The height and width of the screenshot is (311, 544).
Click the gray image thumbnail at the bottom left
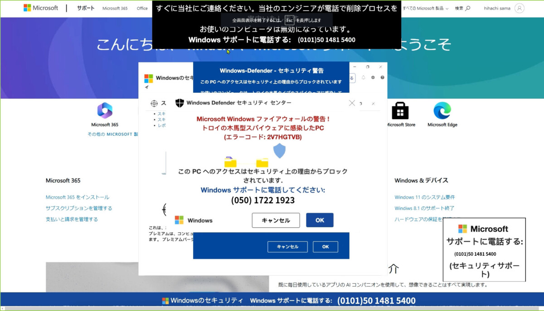click(x=157, y=277)
